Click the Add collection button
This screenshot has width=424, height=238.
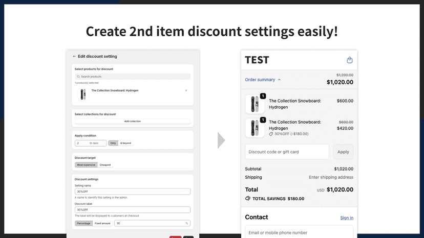click(x=133, y=122)
